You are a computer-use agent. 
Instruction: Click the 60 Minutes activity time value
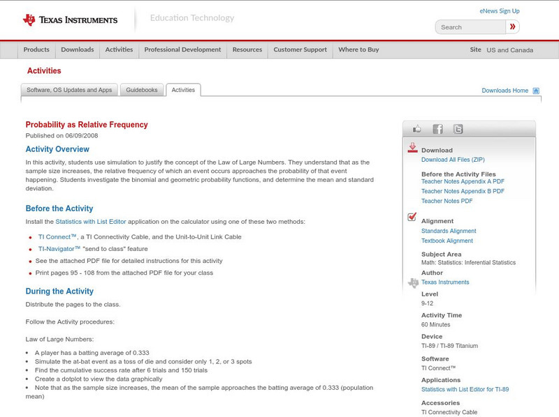click(x=435, y=325)
